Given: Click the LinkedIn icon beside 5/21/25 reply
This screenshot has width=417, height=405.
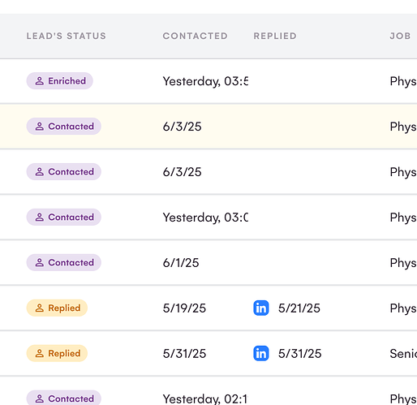Looking at the screenshot, I should [261, 308].
